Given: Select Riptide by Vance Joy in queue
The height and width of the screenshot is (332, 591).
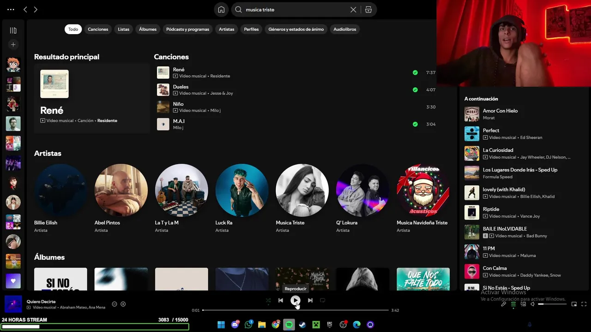Looking at the screenshot, I should [524, 213].
